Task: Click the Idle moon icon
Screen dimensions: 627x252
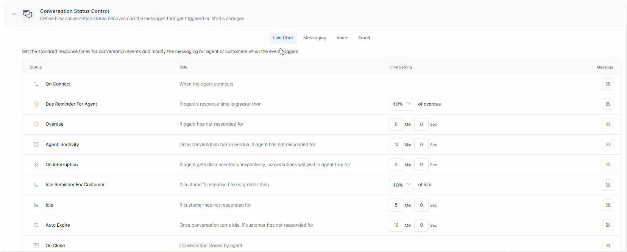Action: click(x=36, y=205)
